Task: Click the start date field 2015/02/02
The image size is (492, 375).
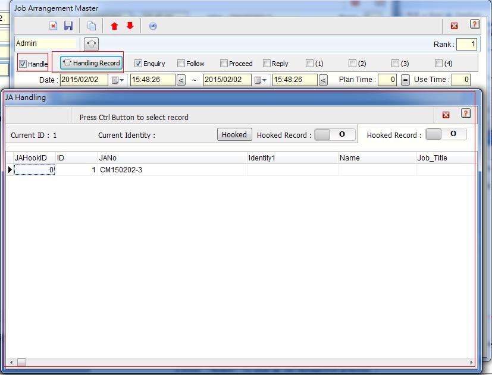Action: (84, 80)
